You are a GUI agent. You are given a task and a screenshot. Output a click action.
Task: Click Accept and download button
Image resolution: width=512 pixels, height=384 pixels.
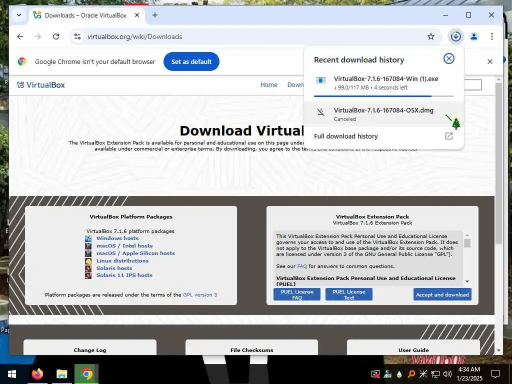coord(442,294)
